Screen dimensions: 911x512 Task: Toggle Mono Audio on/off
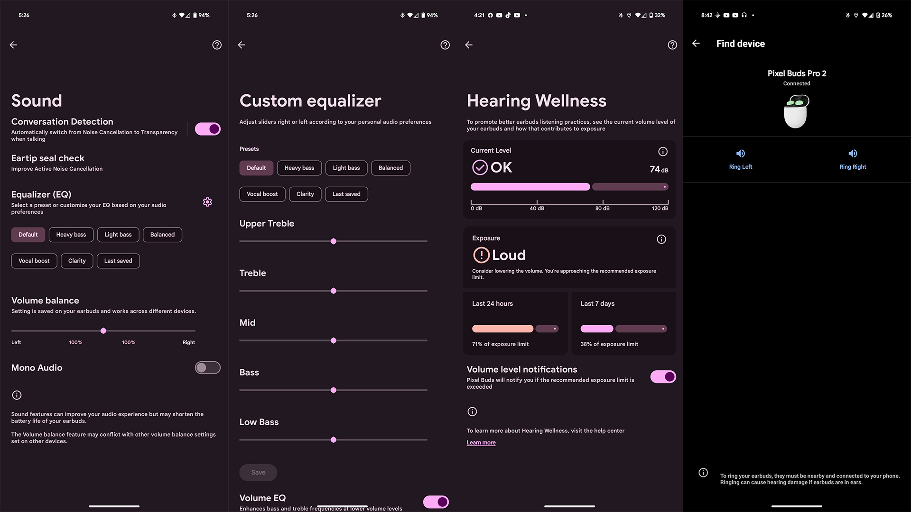point(208,367)
